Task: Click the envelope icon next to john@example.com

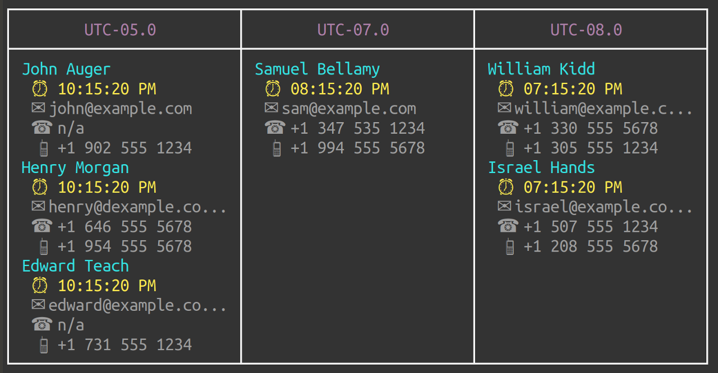Action: (38, 108)
